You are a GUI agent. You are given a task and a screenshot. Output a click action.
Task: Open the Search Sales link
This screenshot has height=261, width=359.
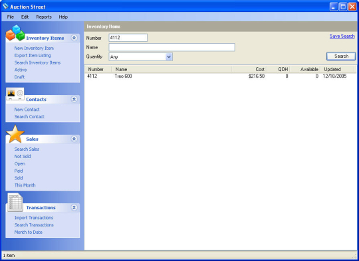point(27,149)
